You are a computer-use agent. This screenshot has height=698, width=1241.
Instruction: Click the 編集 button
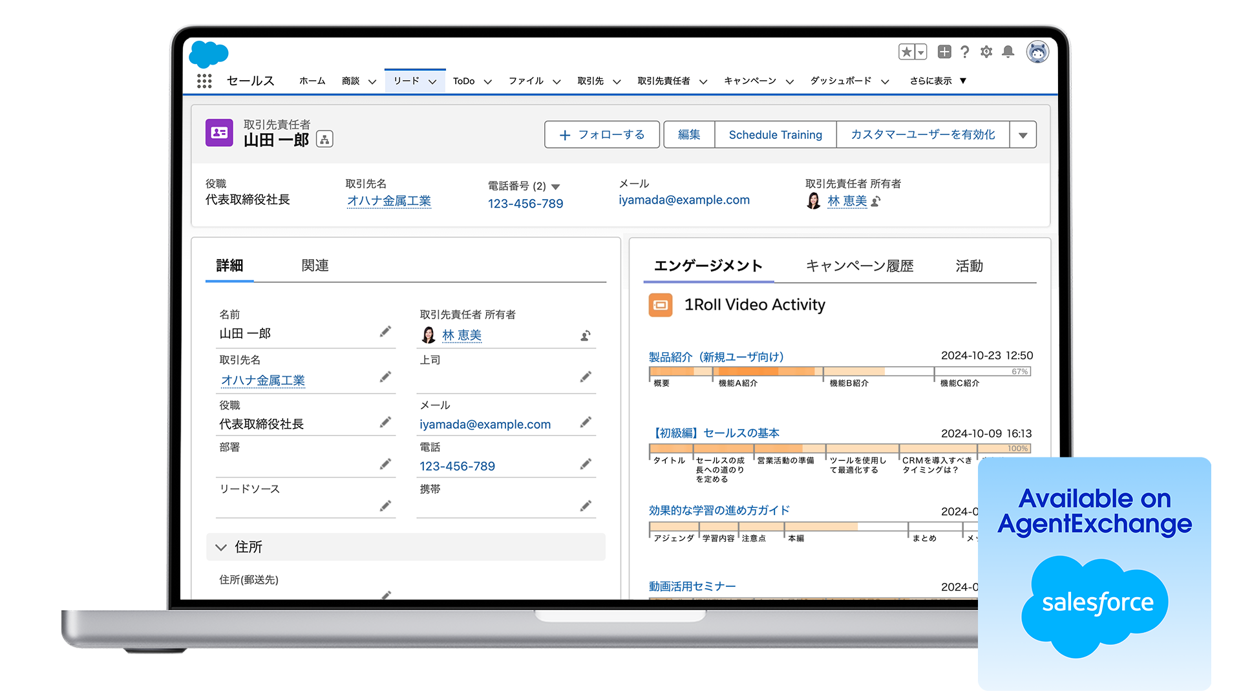coord(689,134)
